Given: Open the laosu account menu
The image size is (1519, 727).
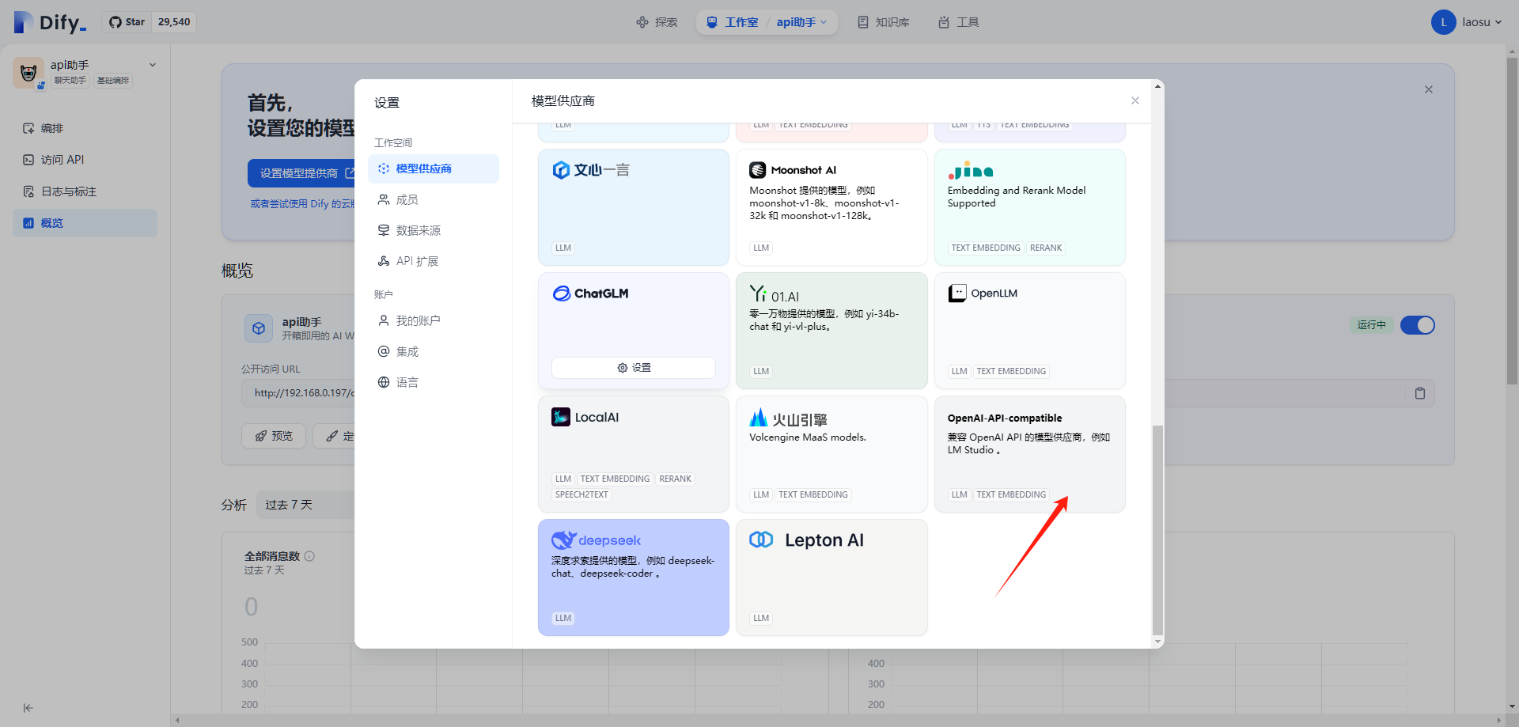Looking at the screenshot, I should tap(1481, 22).
